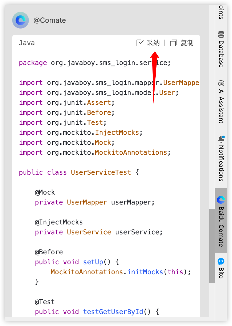Click import org.junit.Assert line
232x326 pixels.
point(67,103)
